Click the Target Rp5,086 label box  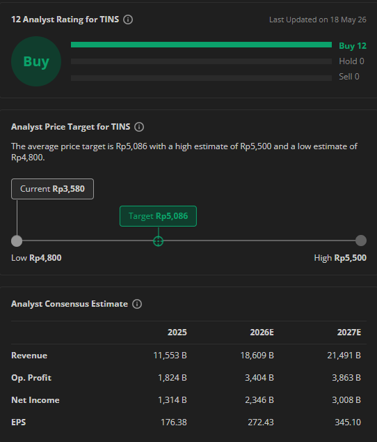[158, 216]
